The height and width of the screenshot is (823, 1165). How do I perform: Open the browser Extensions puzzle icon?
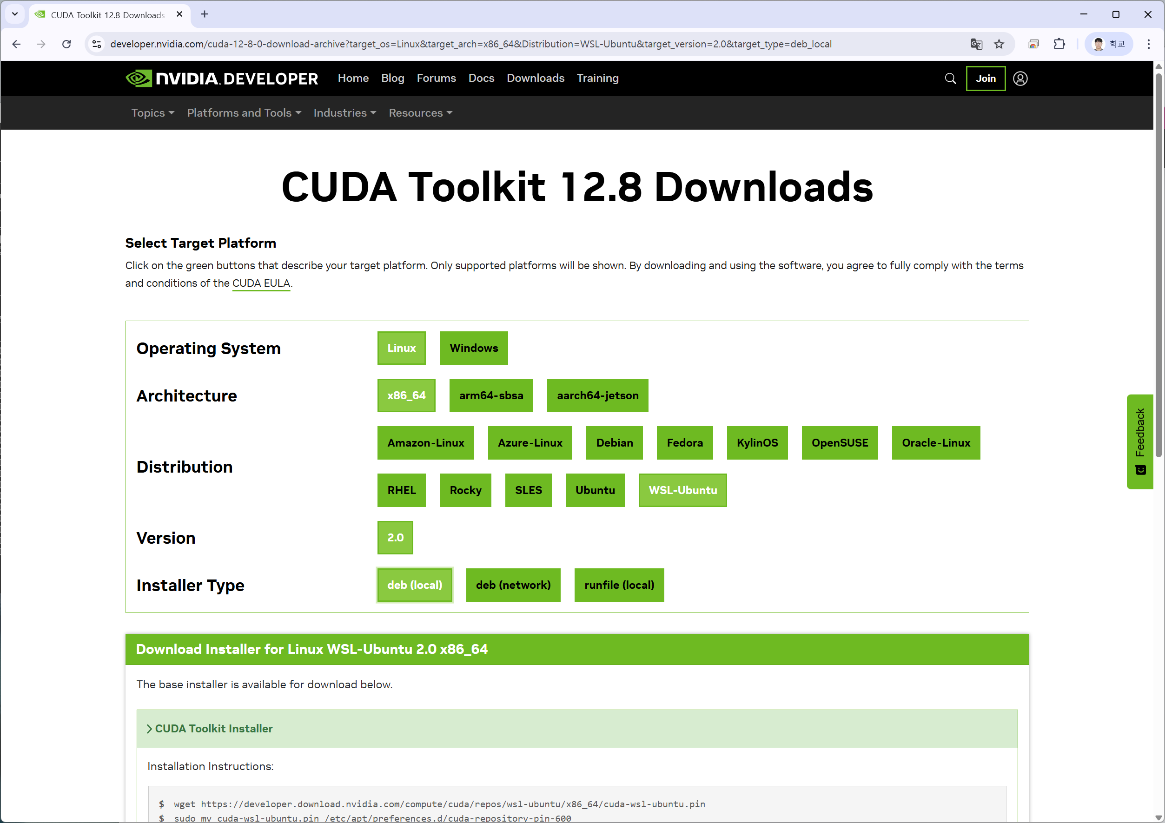click(1059, 44)
